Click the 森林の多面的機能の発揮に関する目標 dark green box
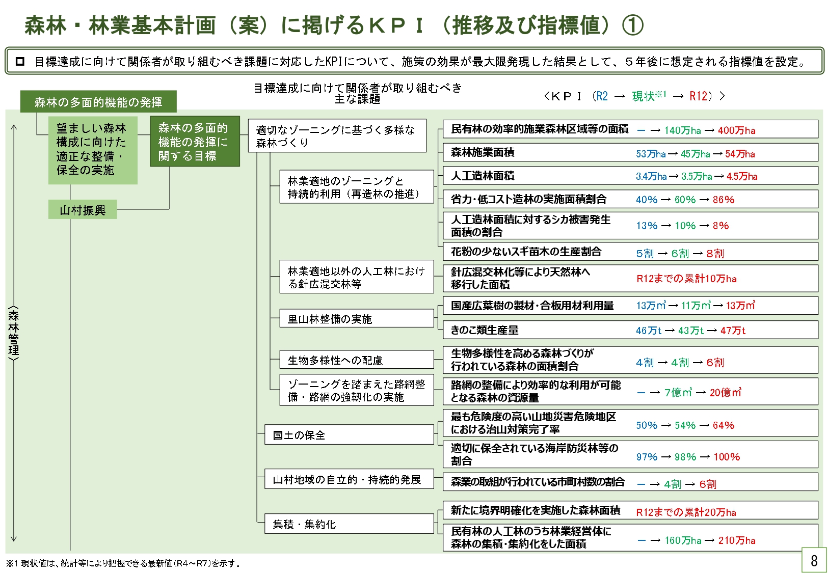Image resolution: width=828 pixels, height=573 pixels. pyautogui.click(x=195, y=142)
